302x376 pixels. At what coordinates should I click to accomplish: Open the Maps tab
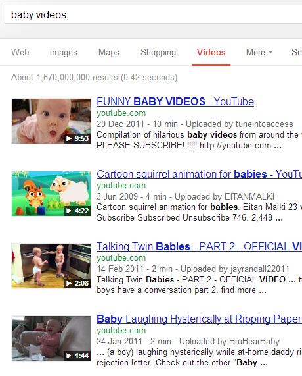tap(109, 52)
